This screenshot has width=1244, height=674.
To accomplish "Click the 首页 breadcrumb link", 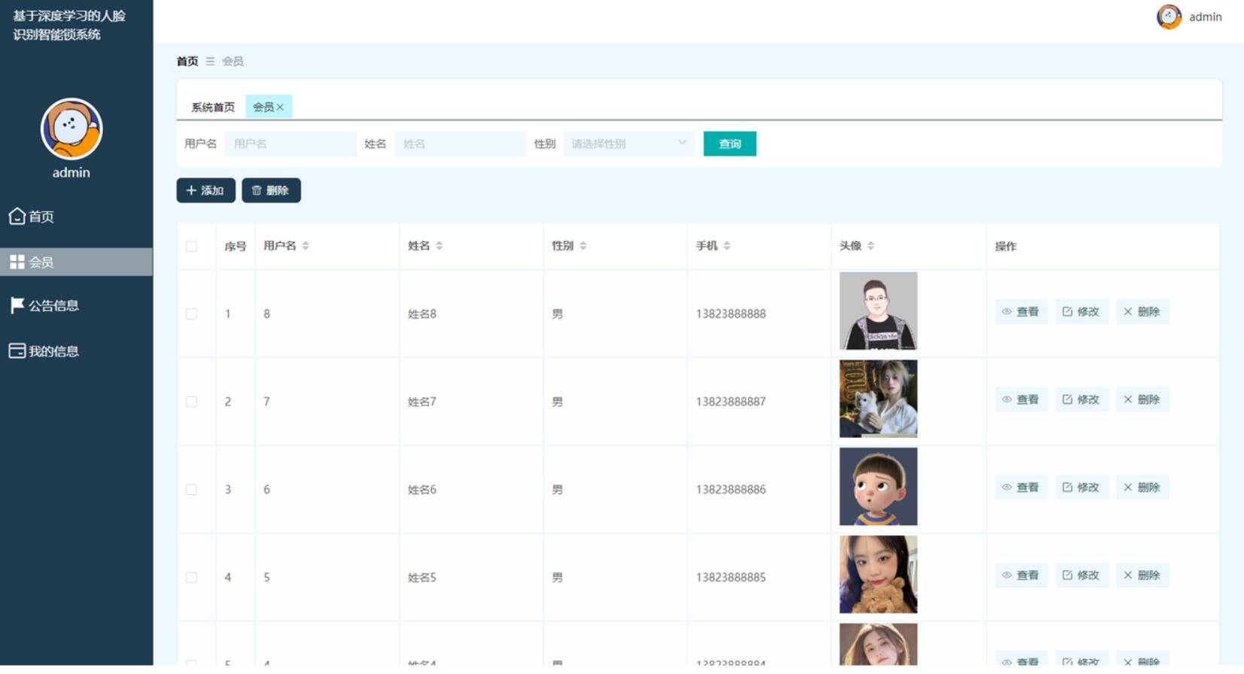I will (x=187, y=61).
